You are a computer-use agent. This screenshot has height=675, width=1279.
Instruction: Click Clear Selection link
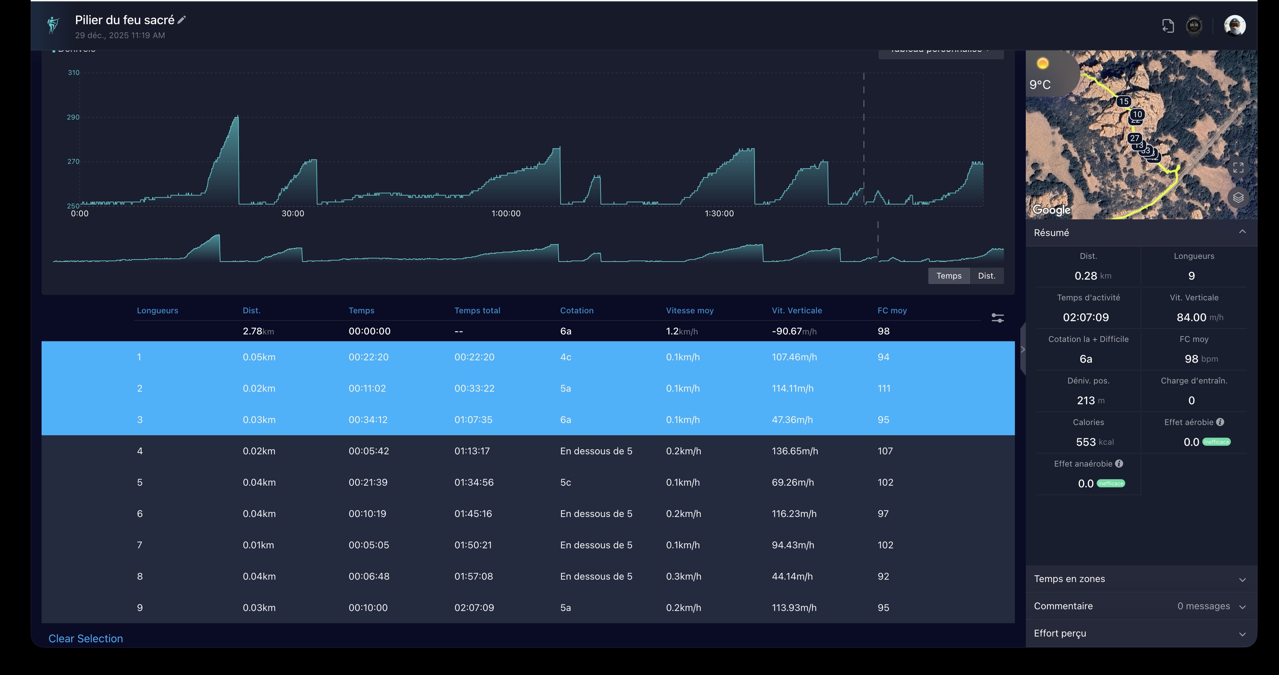coord(86,639)
